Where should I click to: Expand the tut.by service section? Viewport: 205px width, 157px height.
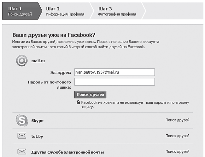point(38,136)
